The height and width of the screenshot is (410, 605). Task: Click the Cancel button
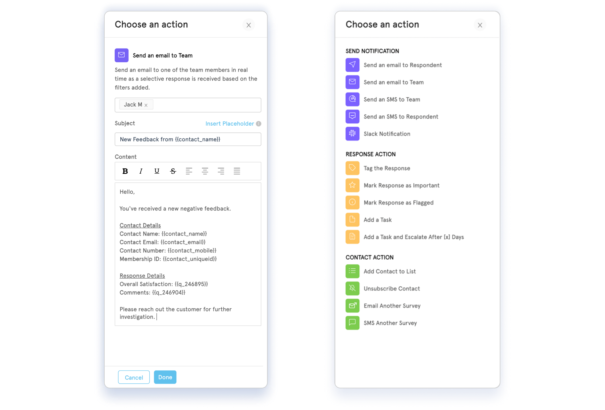(x=133, y=377)
